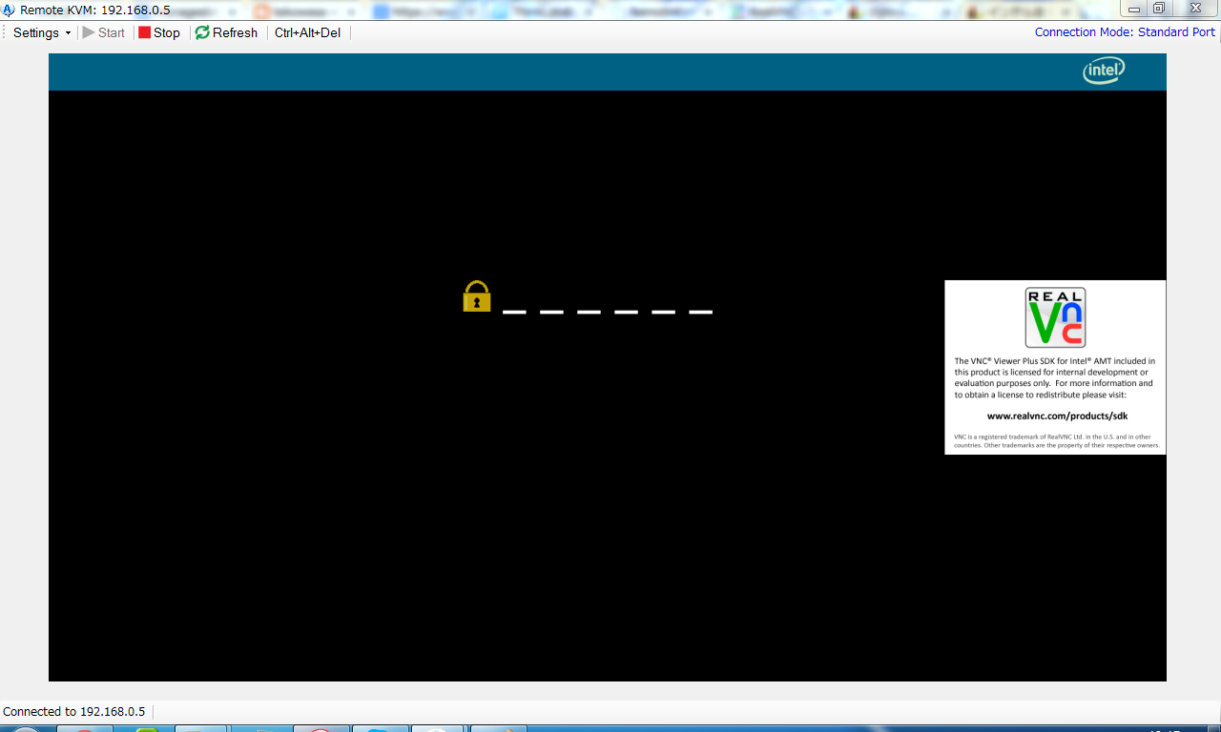Click the VNC Viewer Plus SDK license paragraph

pos(1055,377)
